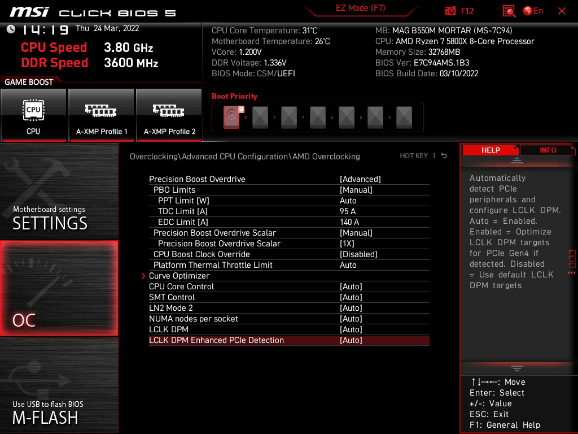Image resolution: width=578 pixels, height=434 pixels.
Task: Select the first boot priority drive icon
Action: click(231, 117)
